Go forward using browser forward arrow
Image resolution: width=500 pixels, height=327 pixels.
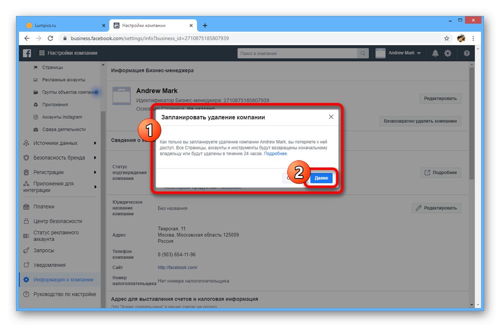pyautogui.click(x=38, y=38)
